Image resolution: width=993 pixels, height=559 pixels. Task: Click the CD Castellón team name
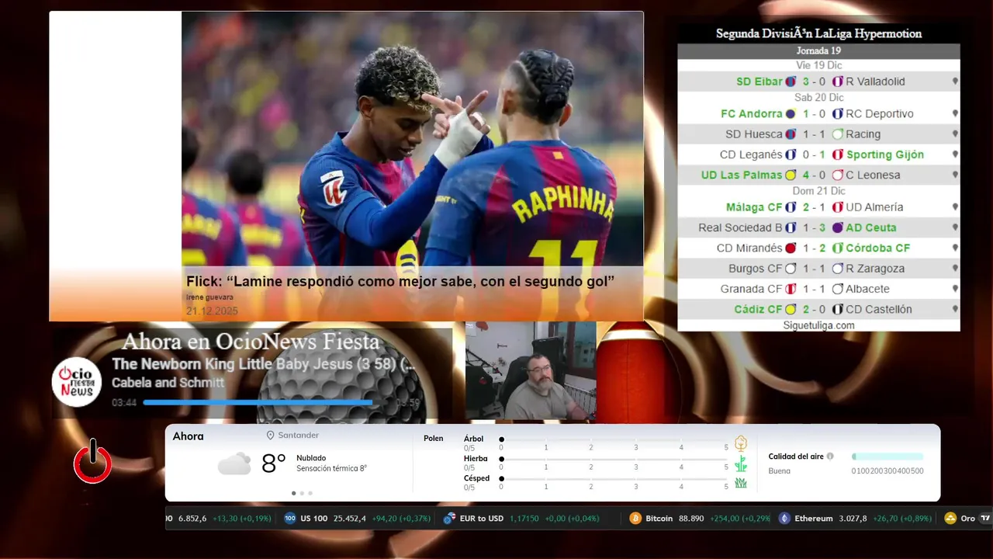879,310
